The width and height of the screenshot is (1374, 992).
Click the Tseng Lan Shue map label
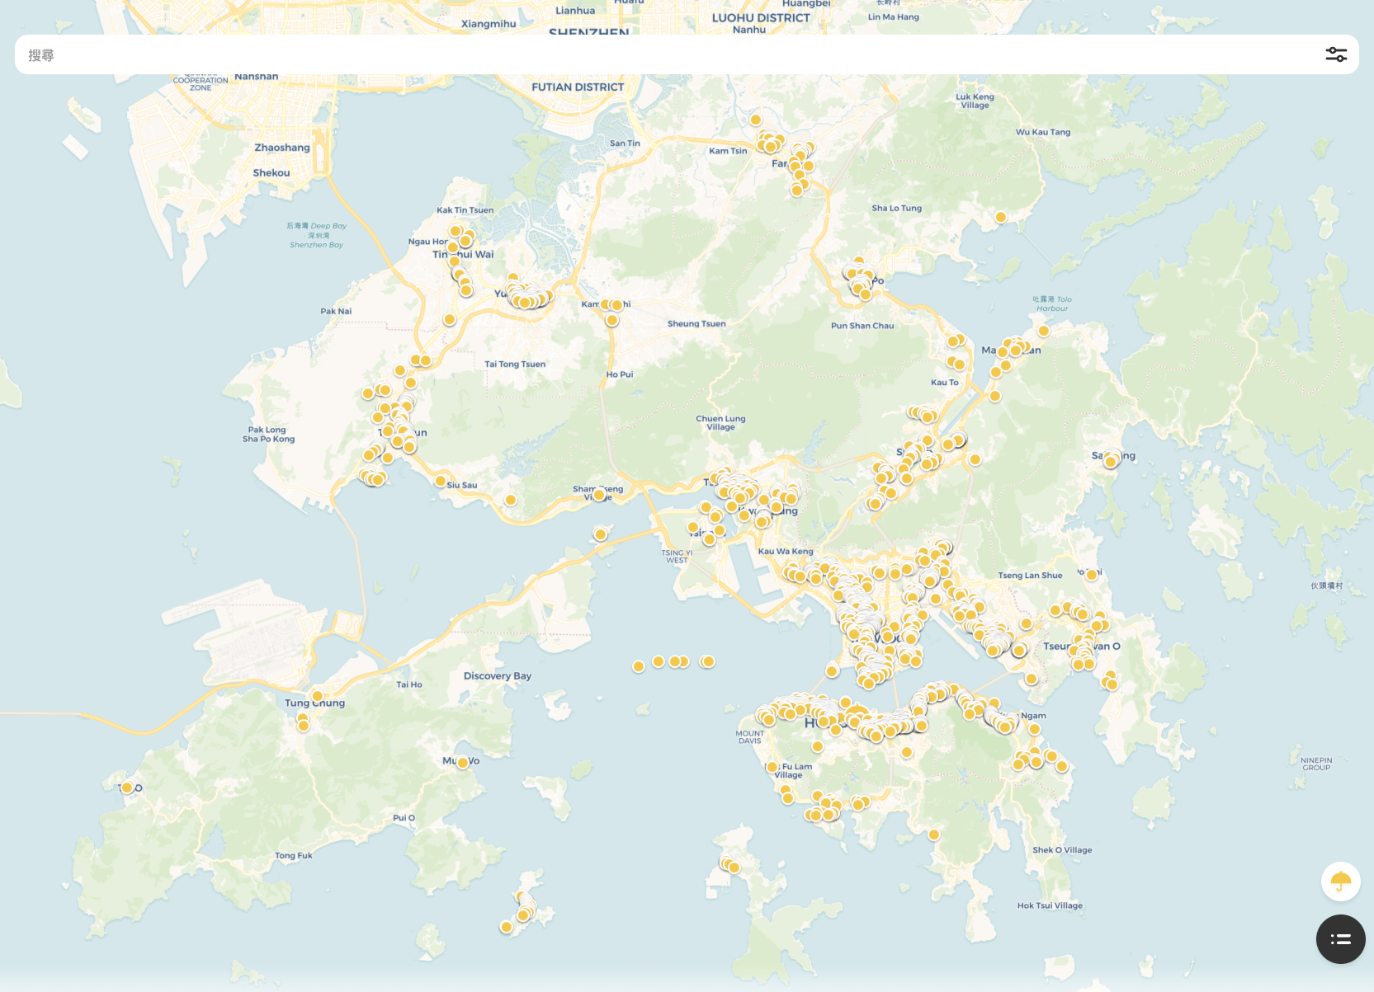[1030, 576]
